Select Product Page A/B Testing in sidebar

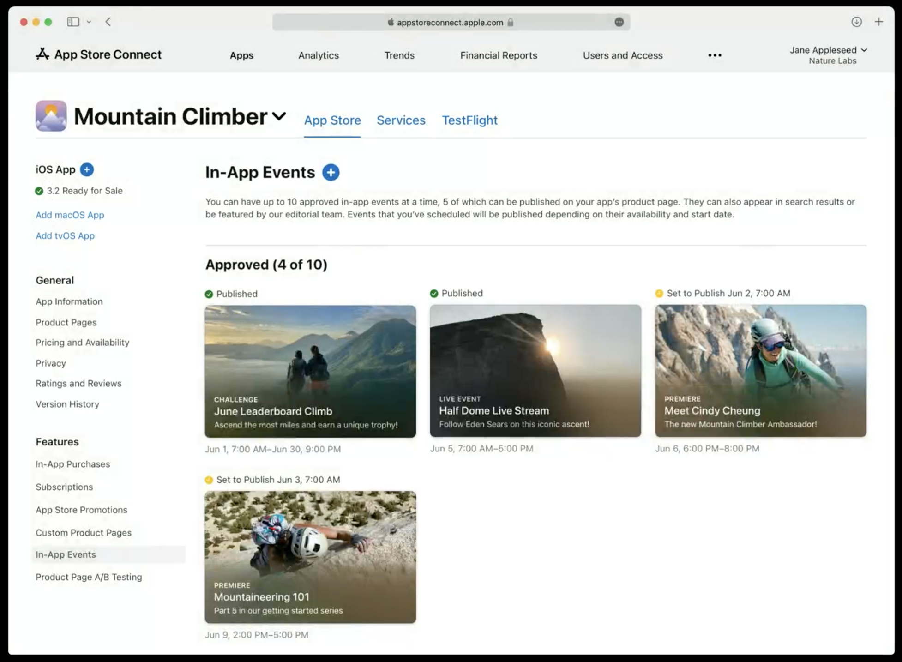pos(89,577)
